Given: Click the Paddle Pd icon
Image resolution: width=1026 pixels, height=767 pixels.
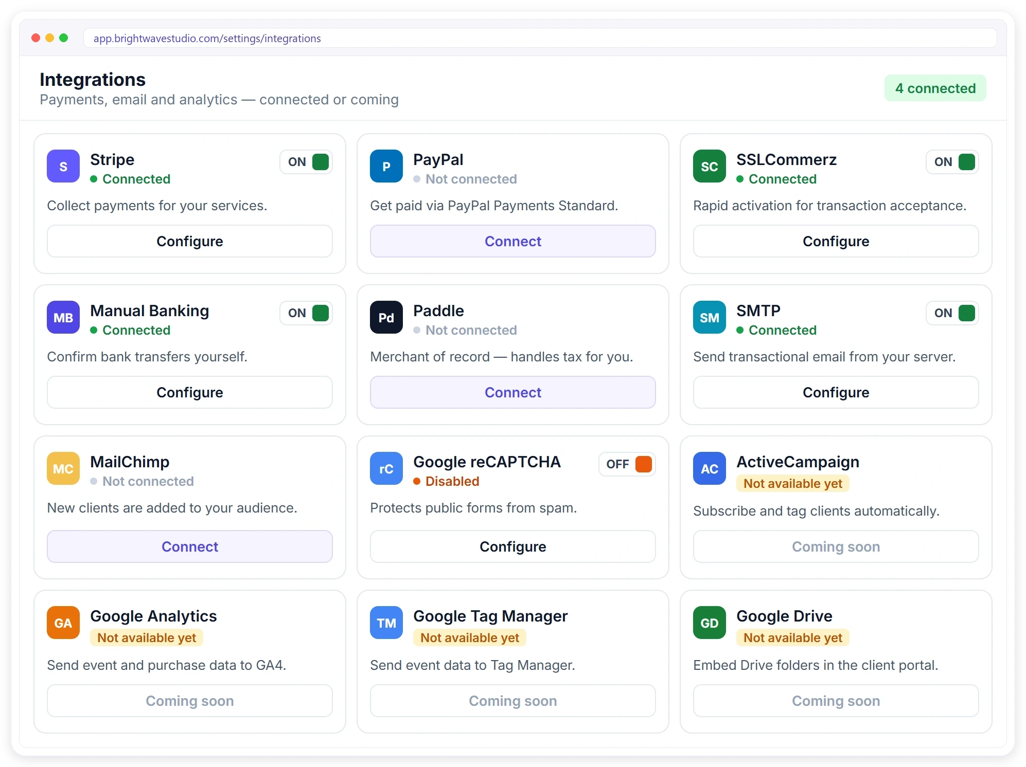Looking at the screenshot, I should [386, 317].
